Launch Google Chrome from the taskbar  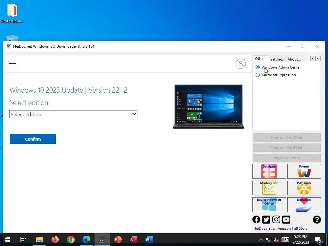pos(71,240)
